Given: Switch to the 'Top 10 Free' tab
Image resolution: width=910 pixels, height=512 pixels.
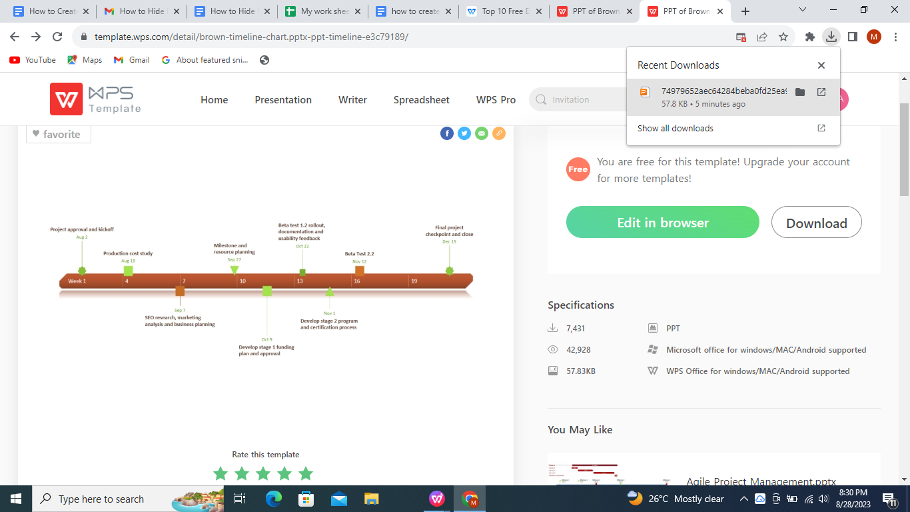Looking at the screenshot, I should pos(504,11).
